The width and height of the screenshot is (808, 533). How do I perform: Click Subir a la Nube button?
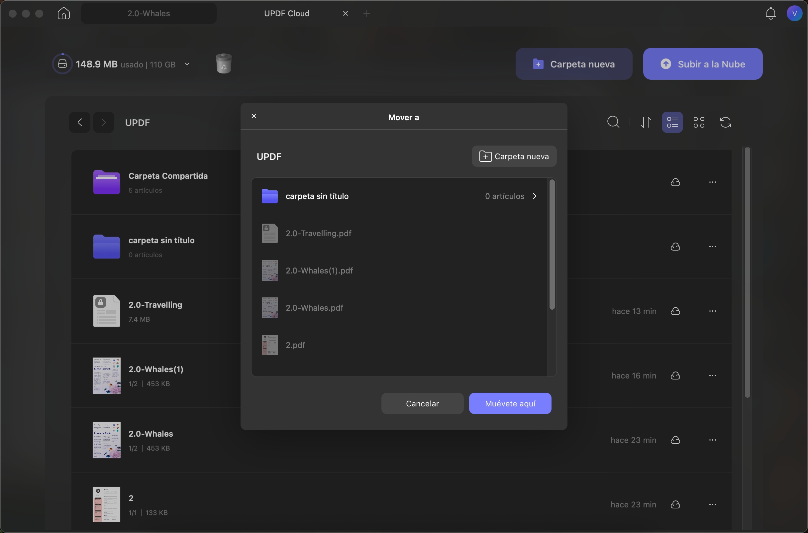coord(703,64)
